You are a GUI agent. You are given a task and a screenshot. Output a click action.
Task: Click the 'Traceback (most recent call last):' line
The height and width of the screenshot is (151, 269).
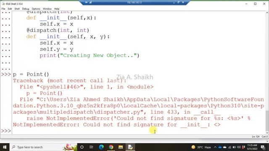(69, 81)
